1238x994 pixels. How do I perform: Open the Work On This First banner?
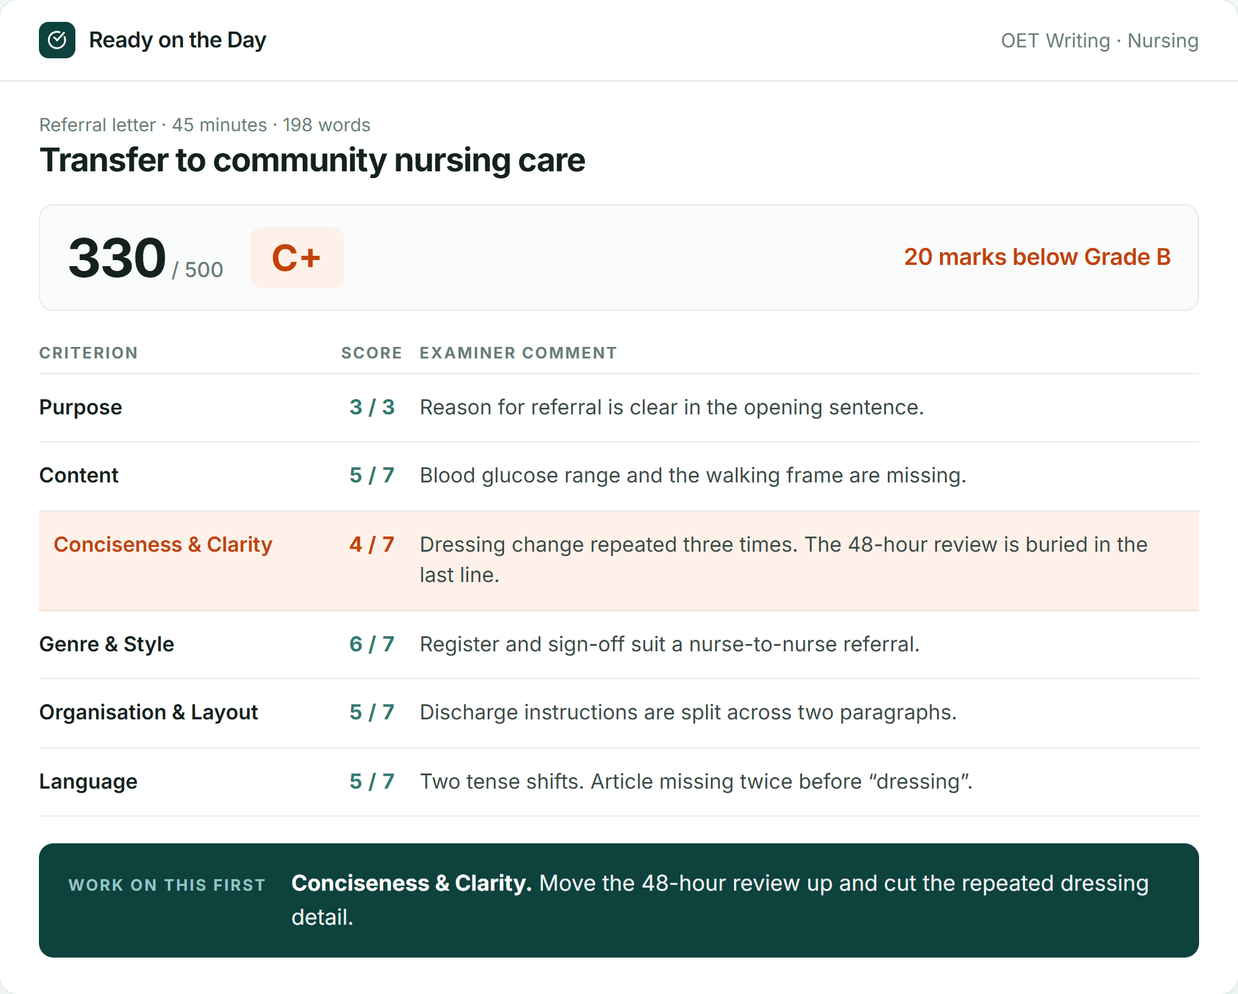pos(619,900)
